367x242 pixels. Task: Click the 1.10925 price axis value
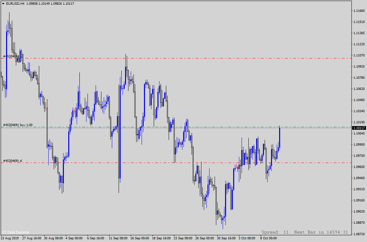point(359,67)
